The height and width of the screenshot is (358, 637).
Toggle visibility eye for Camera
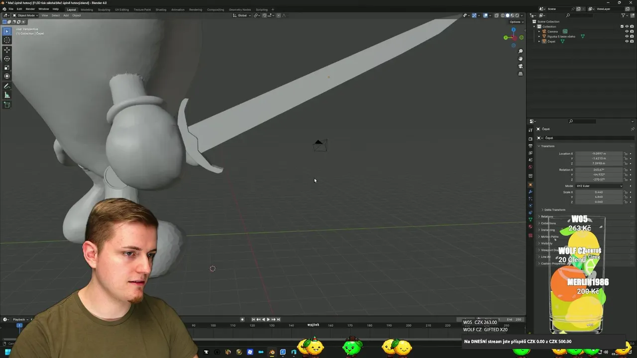(x=627, y=31)
